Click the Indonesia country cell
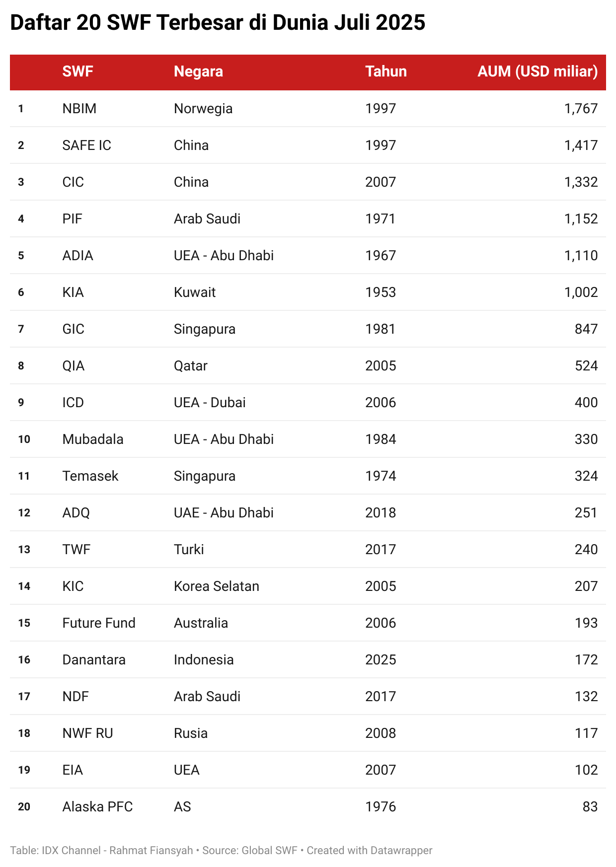The height and width of the screenshot is (867, 616). 204,659
